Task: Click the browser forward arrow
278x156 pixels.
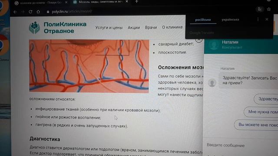Action: click(23, 12)
